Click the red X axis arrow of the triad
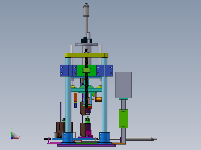 (x=16, y=138)
